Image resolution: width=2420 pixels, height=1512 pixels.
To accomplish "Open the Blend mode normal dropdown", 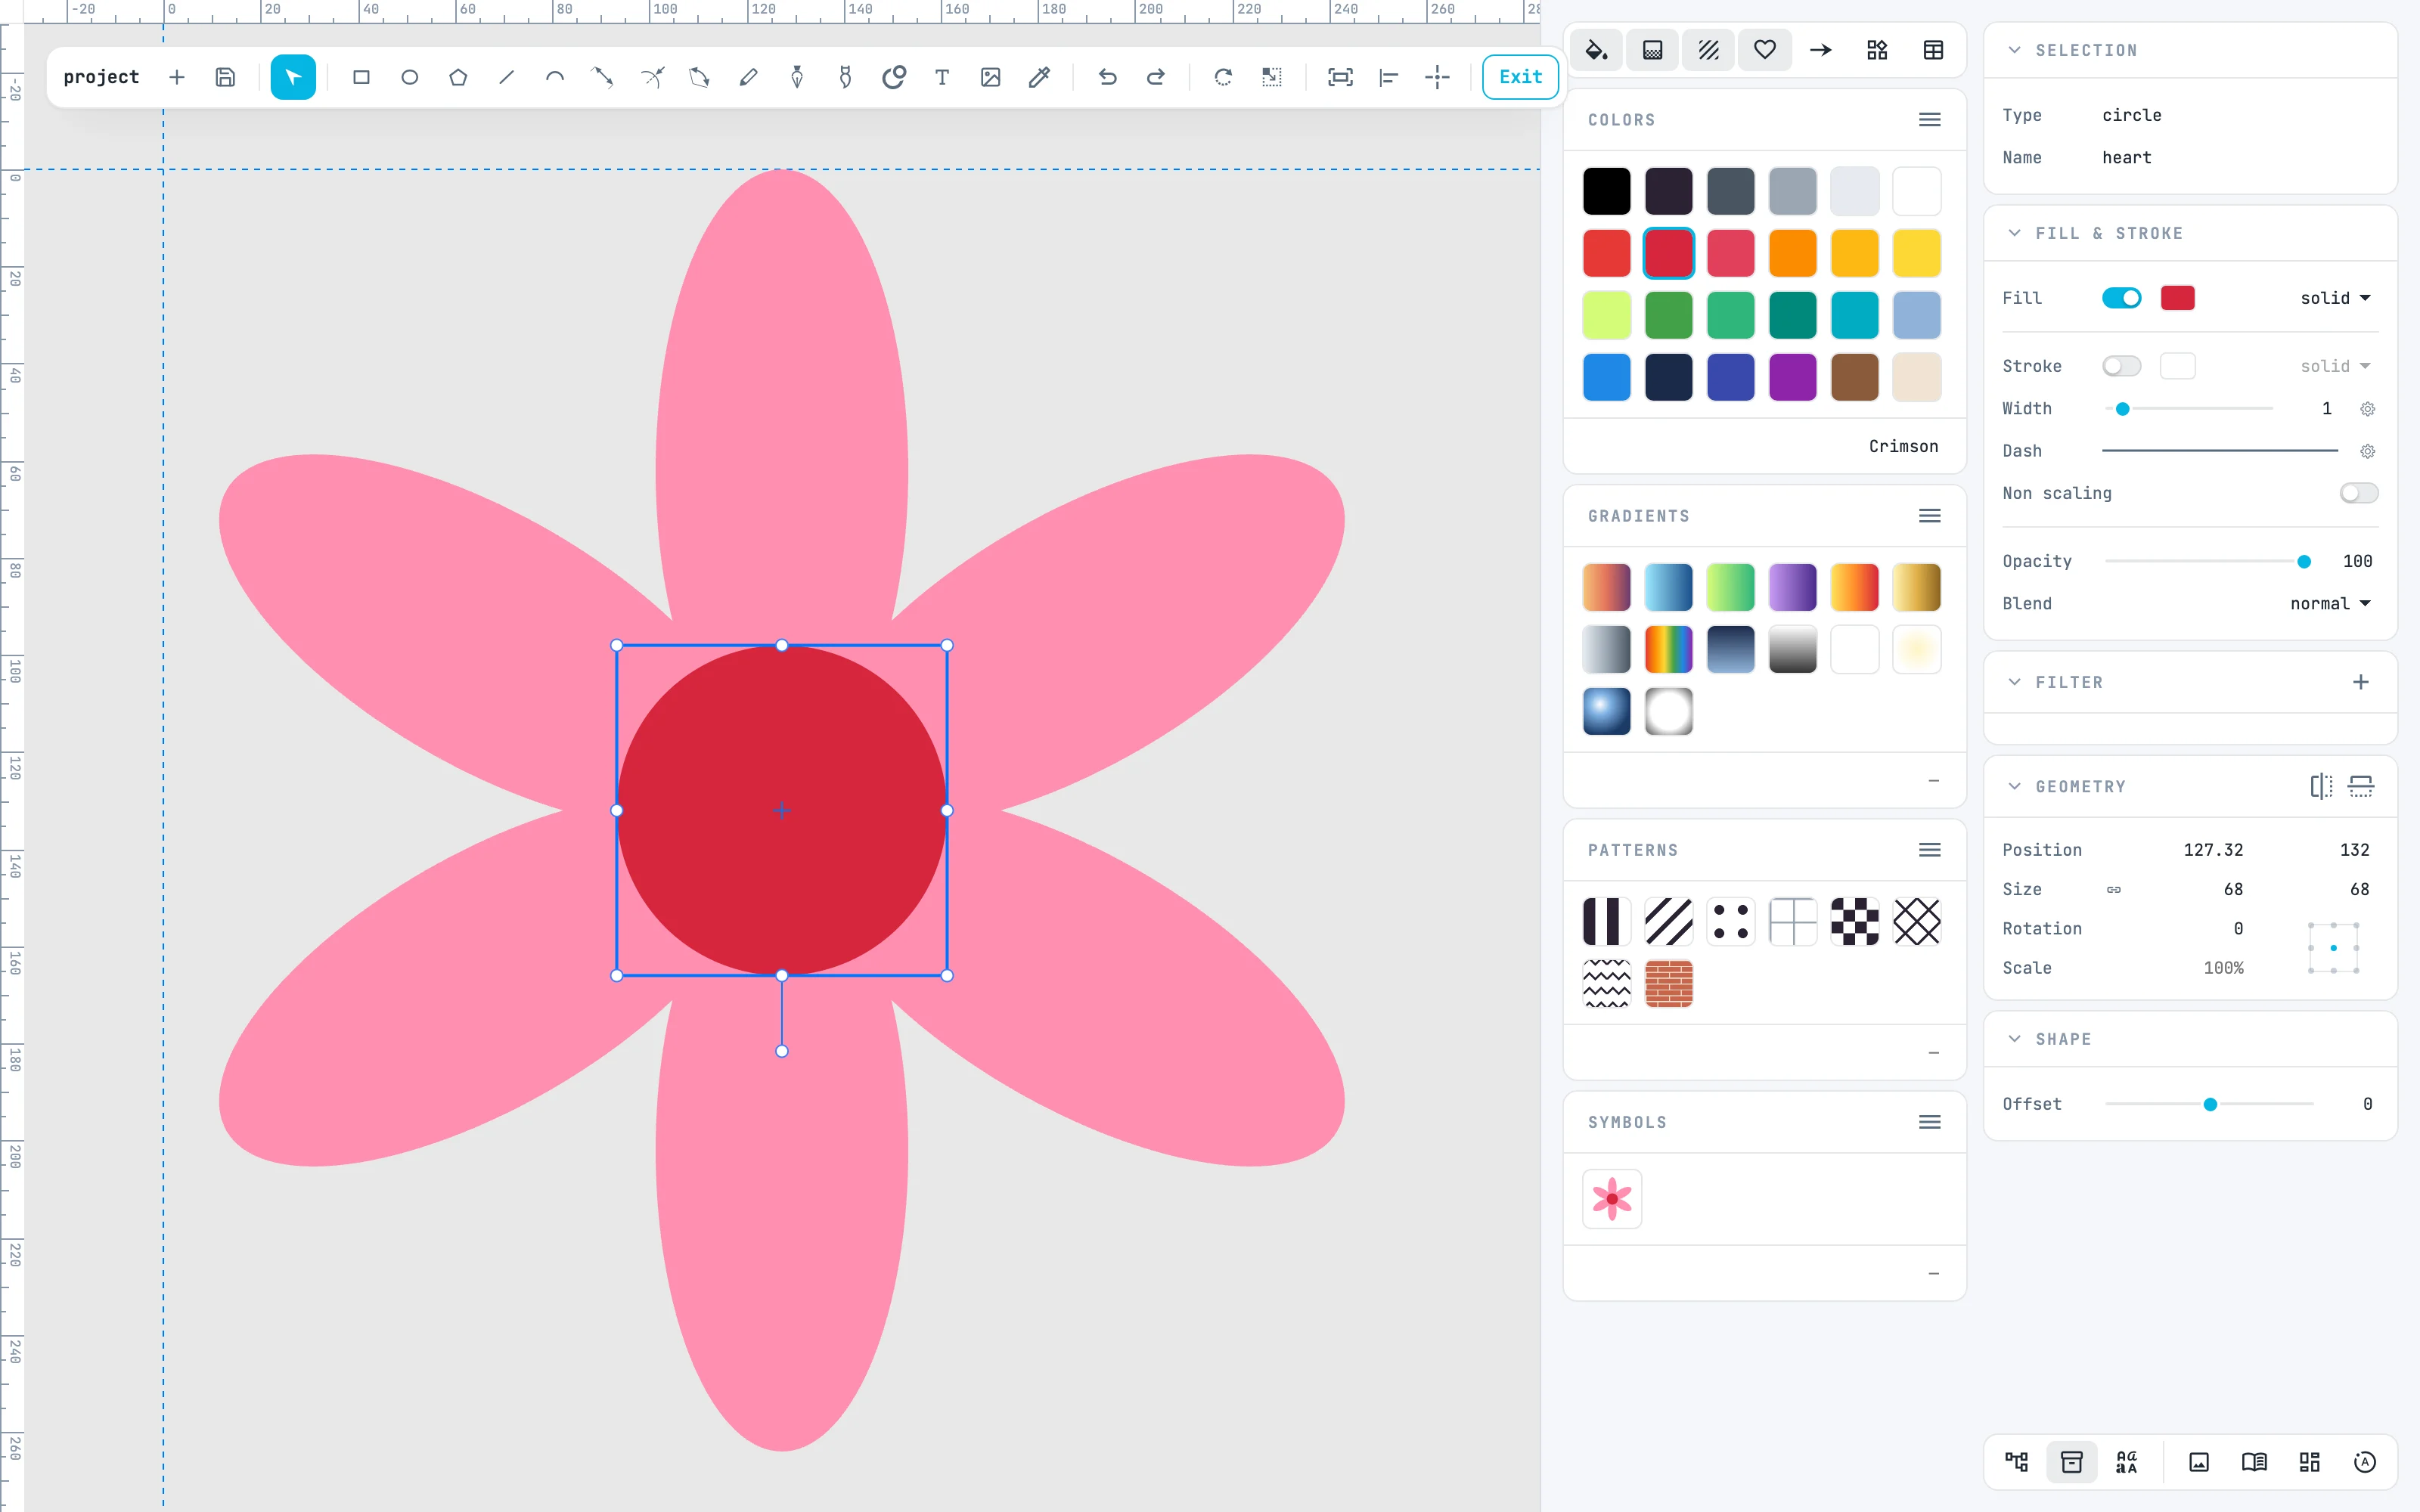I will [2331, 603].
